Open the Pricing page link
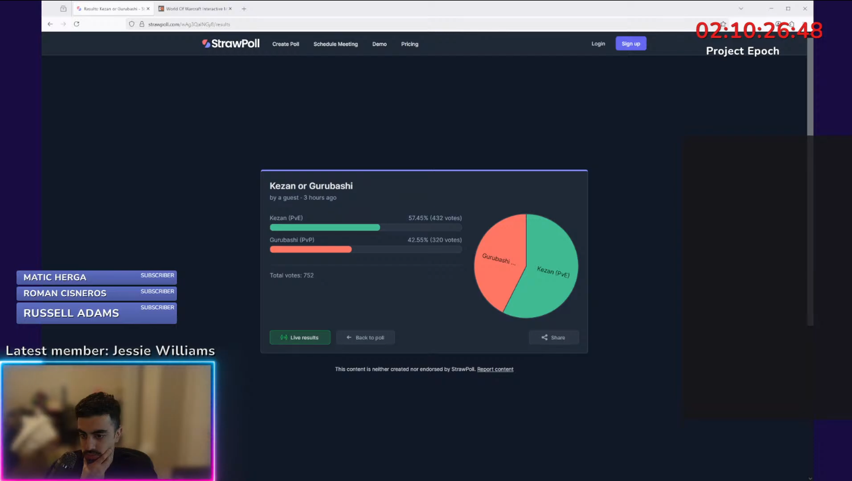The height and width of the screenshot is (481, 852). 410,44
